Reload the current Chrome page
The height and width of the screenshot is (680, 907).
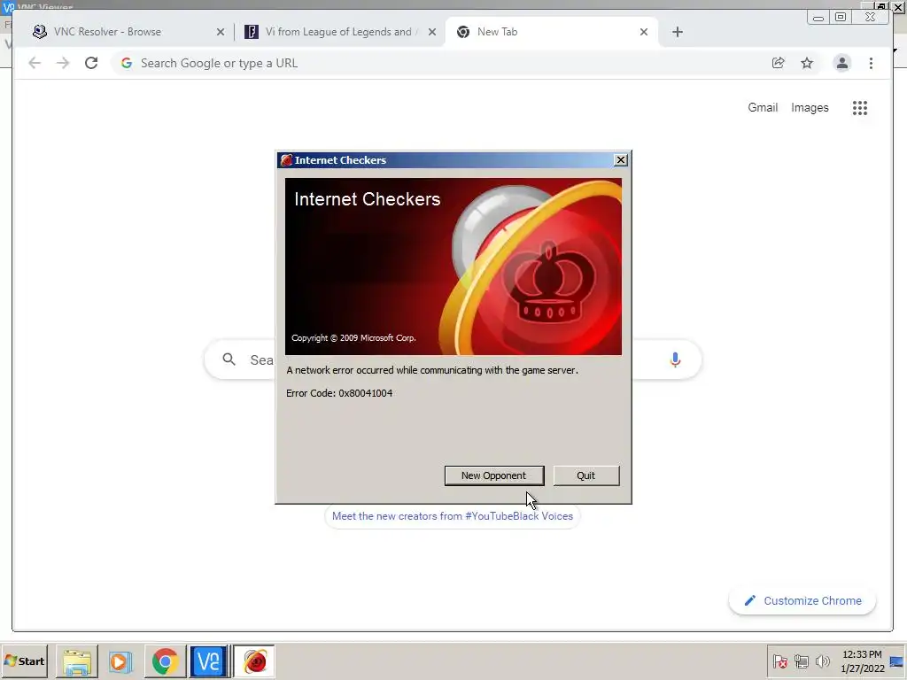tap(91, 63)
